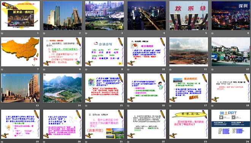Viewport: 251px width, 143px height.
Task: Select slide 20 thumbnail
Action: (x=62, y=124)
